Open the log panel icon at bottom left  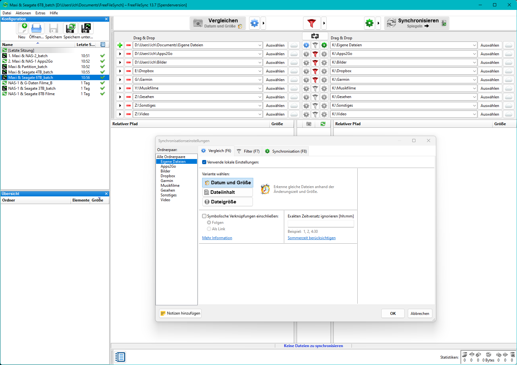[120, 357]
